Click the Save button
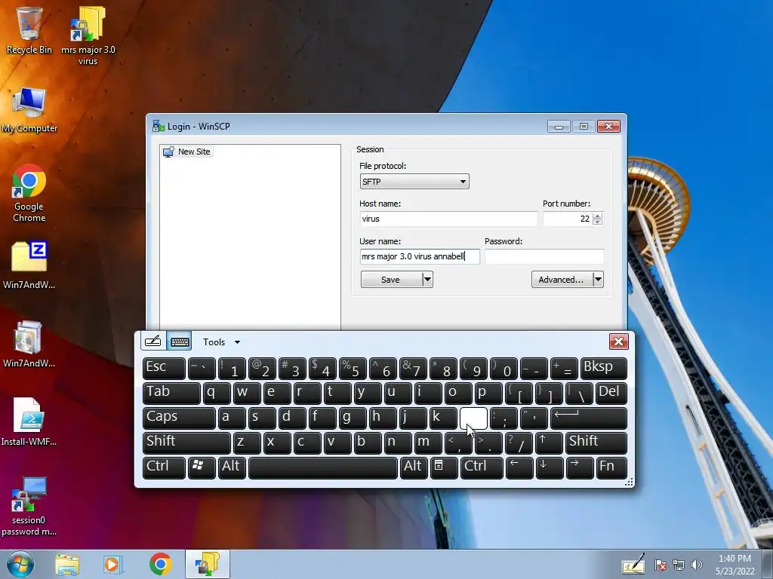Viewport: 773px width, 579px height. [x=392, y=280]
